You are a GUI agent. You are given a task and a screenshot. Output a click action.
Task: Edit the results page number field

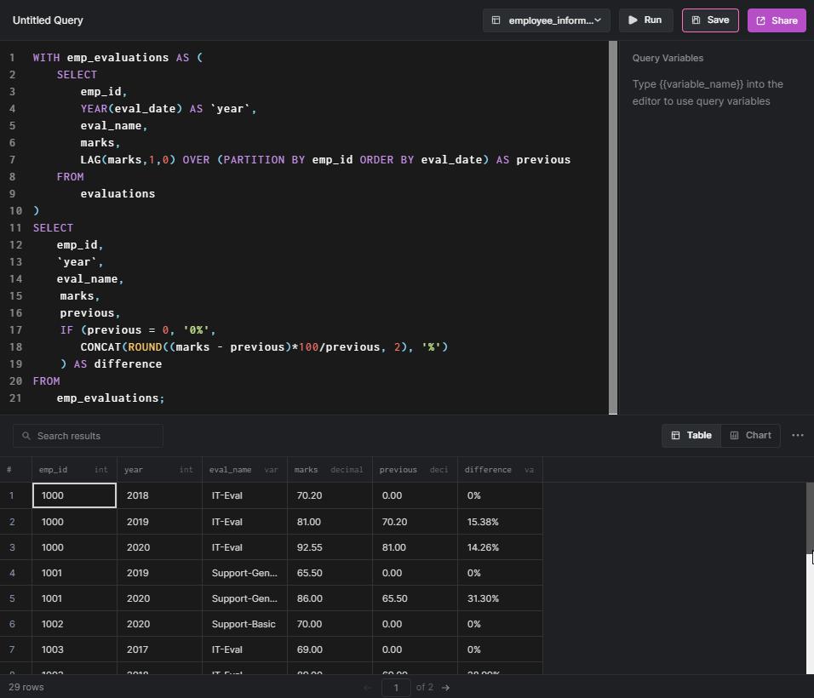396,688
